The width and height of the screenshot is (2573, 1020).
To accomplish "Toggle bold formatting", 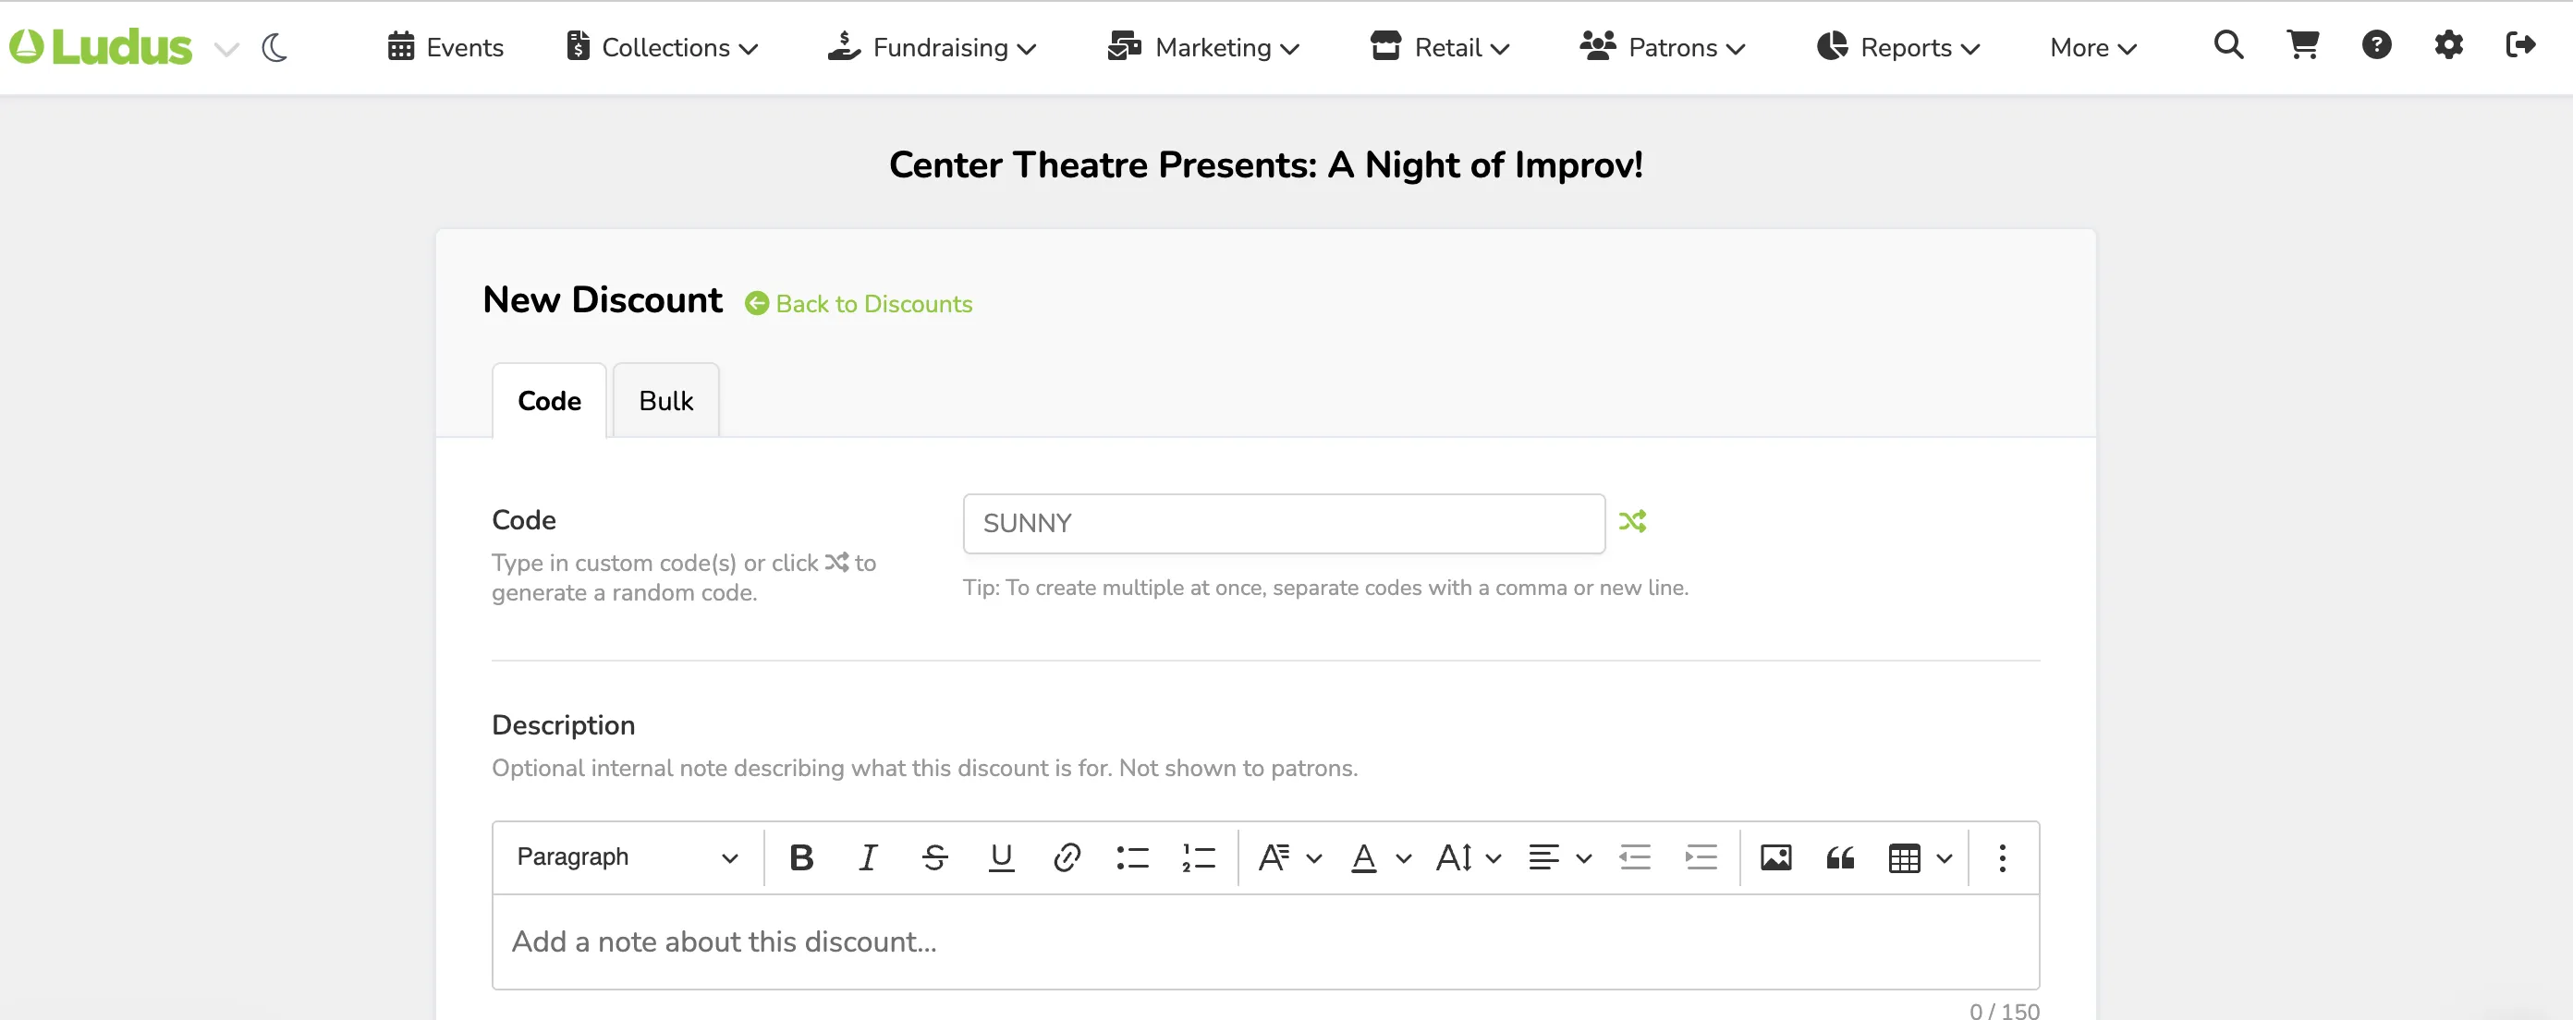I will [x=801, y=857].
